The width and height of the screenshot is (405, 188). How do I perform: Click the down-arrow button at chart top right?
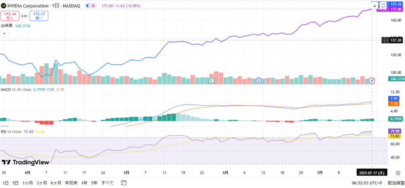click(375, 6)
